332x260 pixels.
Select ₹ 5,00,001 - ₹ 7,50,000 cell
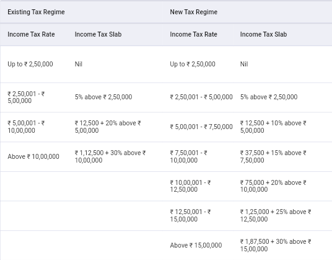click(x=201, y=127)
